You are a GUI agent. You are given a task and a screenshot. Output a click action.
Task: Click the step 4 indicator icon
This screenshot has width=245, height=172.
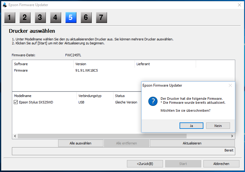point(56,17)
